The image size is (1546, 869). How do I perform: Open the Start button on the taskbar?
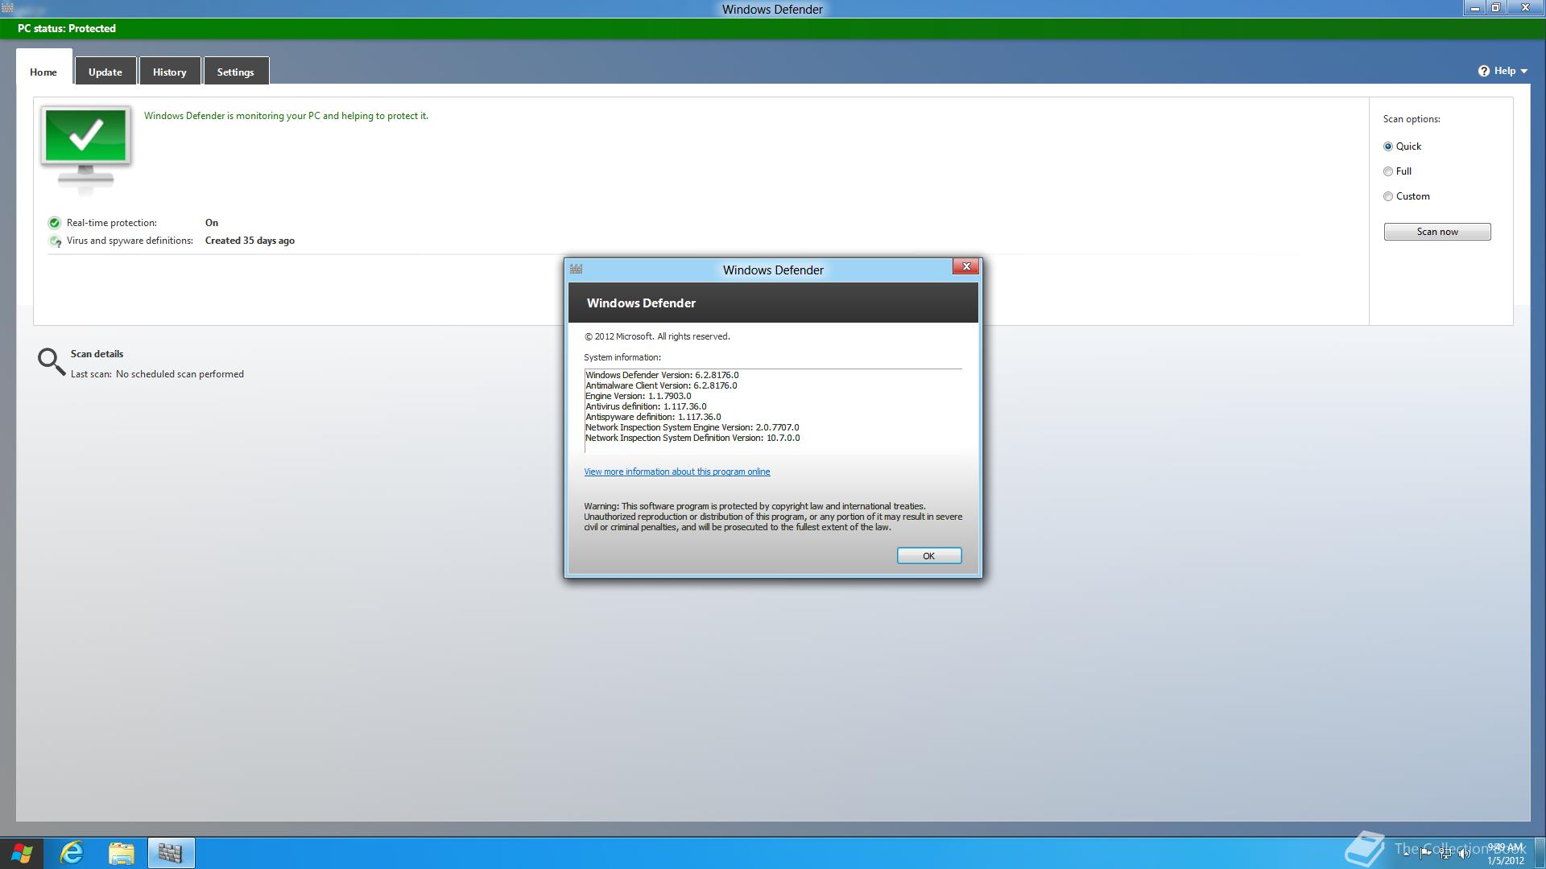(x=22, y=853)
